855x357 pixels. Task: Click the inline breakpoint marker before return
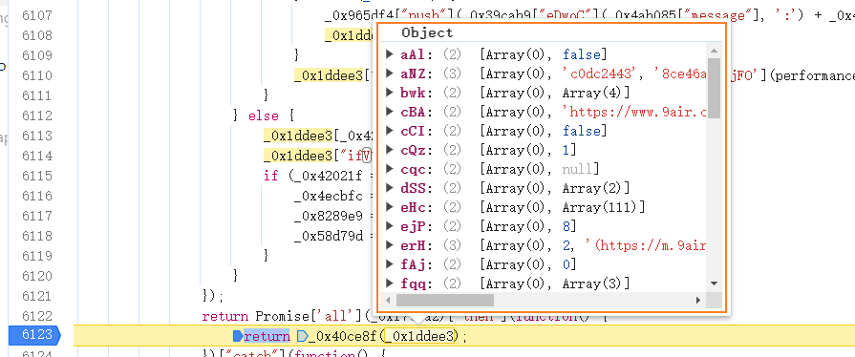point(237,336)
